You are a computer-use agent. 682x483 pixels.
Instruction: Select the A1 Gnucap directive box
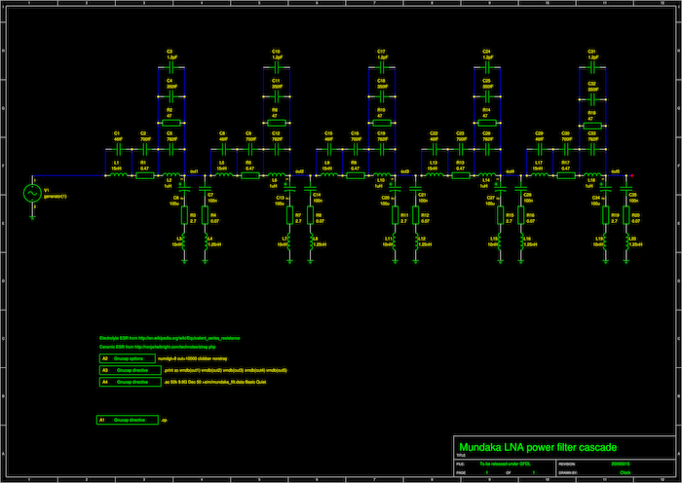(x=128, y=421)
